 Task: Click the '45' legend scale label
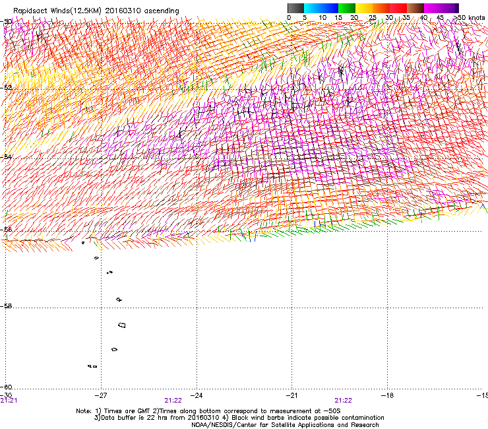point(440,17)
